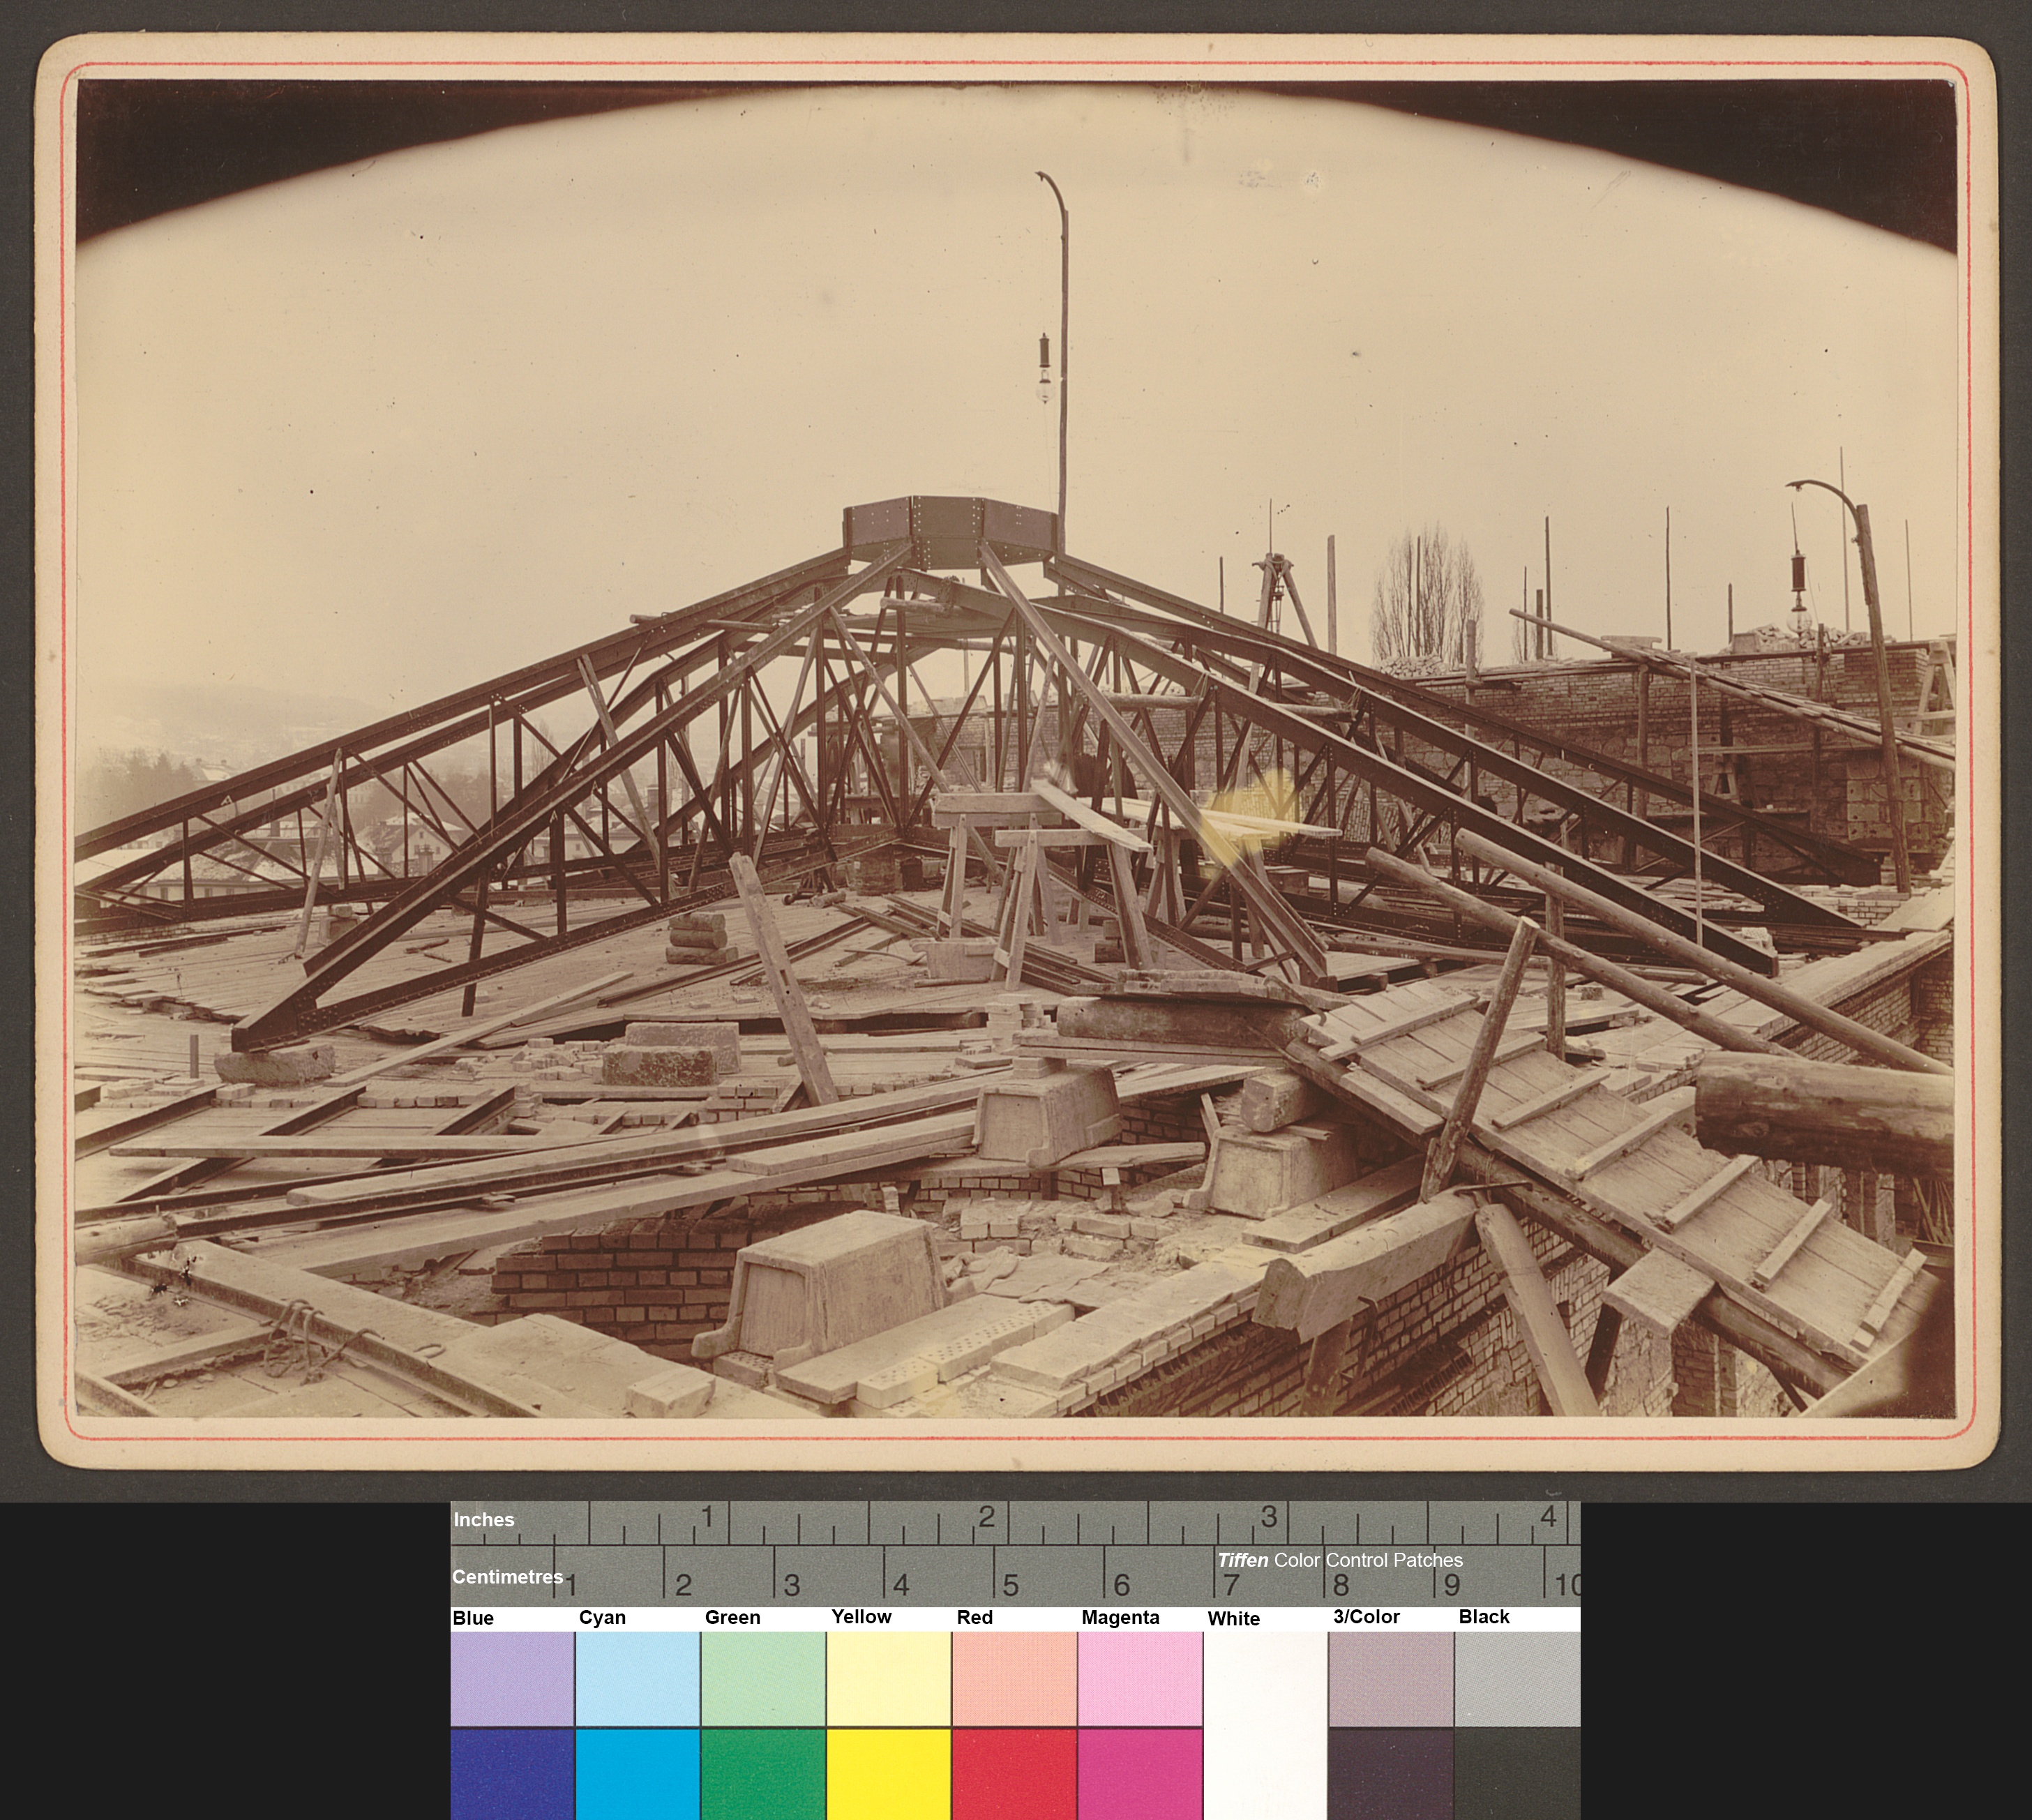Click the 'White' patch label
The width and height of the screenshot is (2032, 1820).
[1233, 1619]
